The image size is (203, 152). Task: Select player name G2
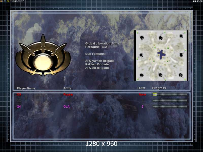pos(19,101)
